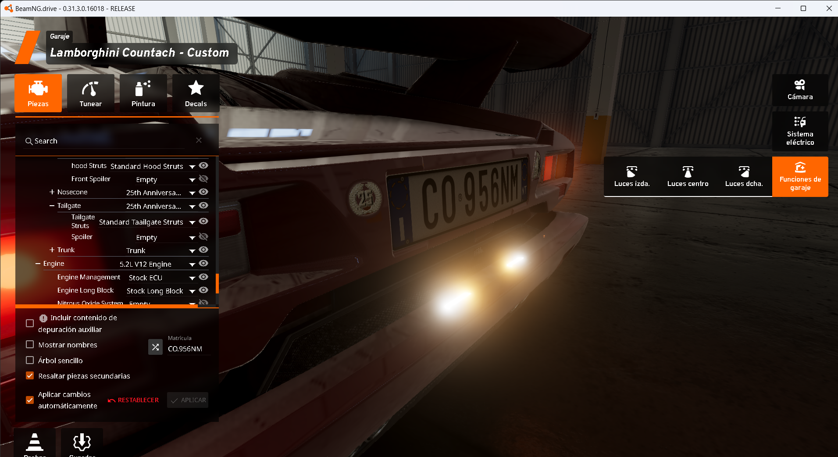Image resolution: width=838 pixels, height=457 pixels.
Task: Open the Cámara panel
Action: click(x=800, y=90)
